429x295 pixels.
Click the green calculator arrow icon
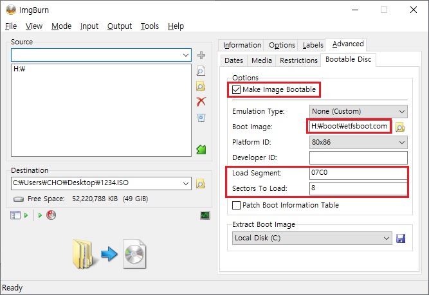(x=201, y=149)
